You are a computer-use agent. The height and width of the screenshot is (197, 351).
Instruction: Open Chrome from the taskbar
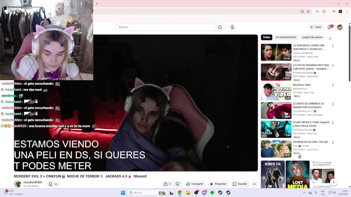(180, 193)
